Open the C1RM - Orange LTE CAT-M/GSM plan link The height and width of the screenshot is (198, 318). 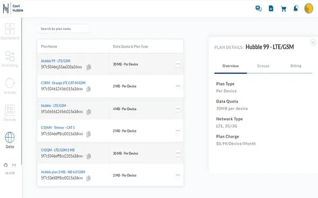coord(63,83)
